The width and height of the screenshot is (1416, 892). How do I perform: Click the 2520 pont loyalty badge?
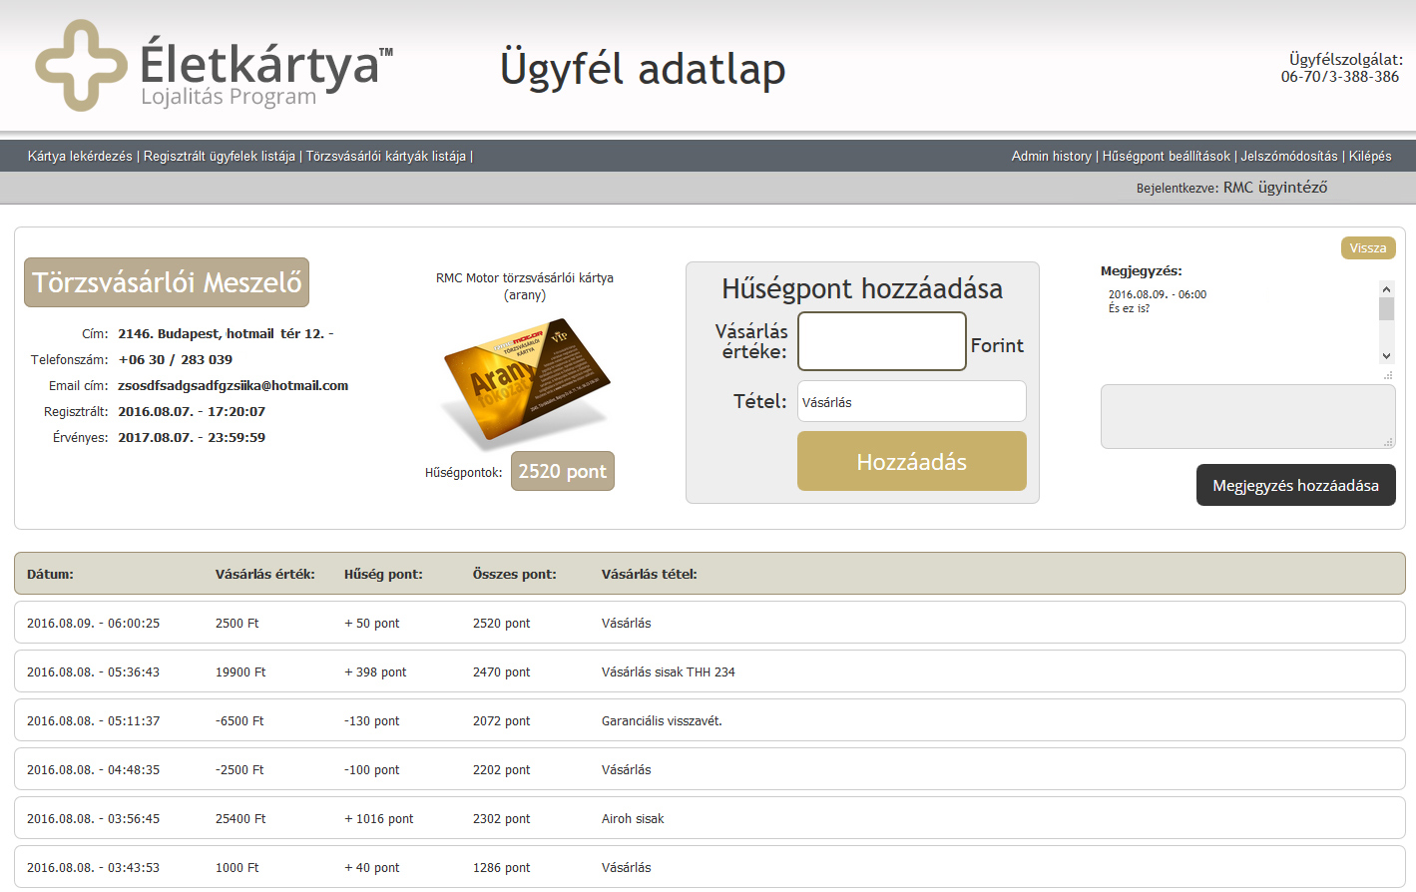pyautogui.click(x=562, y=471)
